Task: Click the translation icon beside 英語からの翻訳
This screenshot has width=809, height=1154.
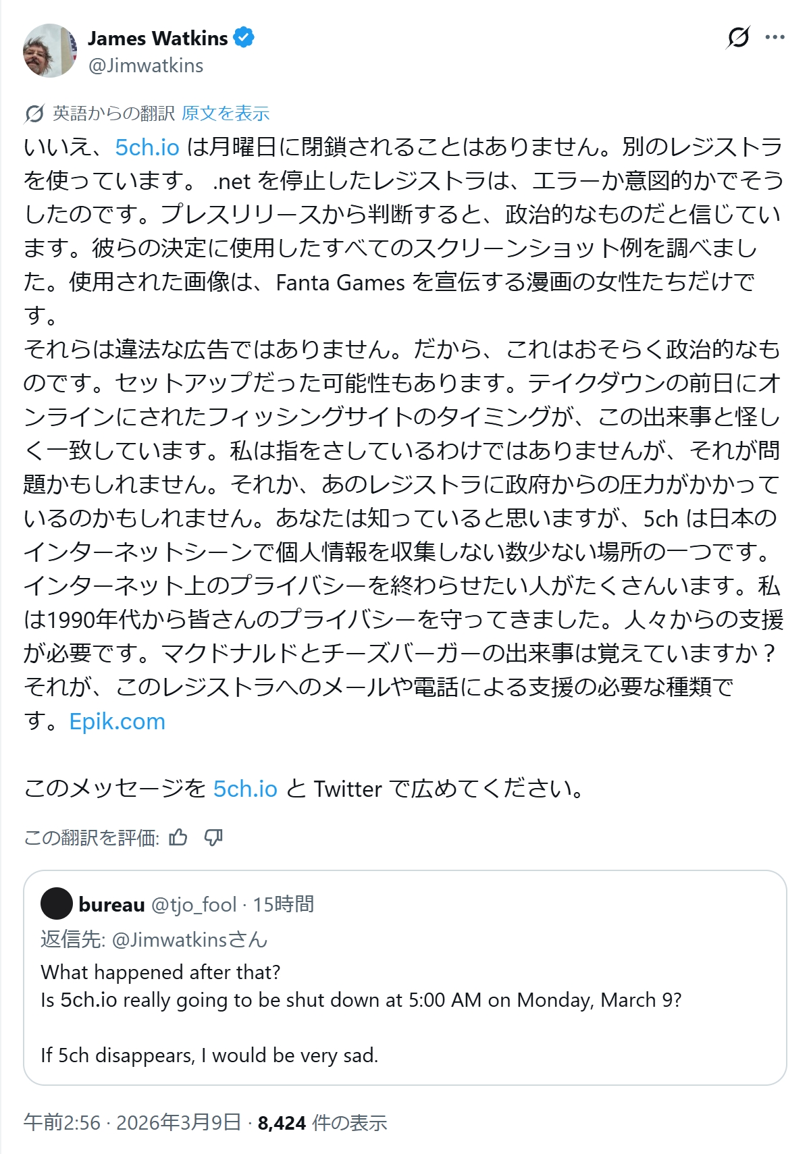Action: click(x=34, y=113)
